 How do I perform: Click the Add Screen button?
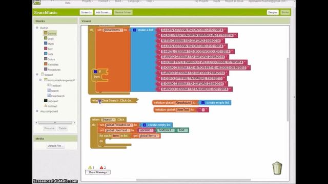click(x=103, y=12)
